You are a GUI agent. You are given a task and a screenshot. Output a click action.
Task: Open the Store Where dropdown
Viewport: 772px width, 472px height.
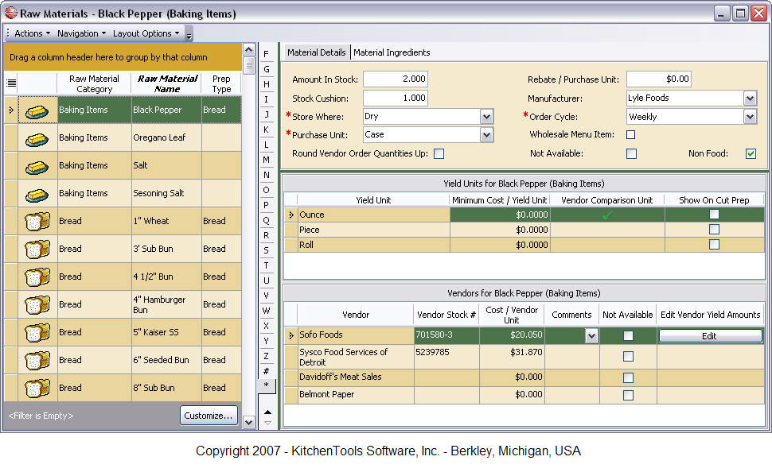coord(486,117)
